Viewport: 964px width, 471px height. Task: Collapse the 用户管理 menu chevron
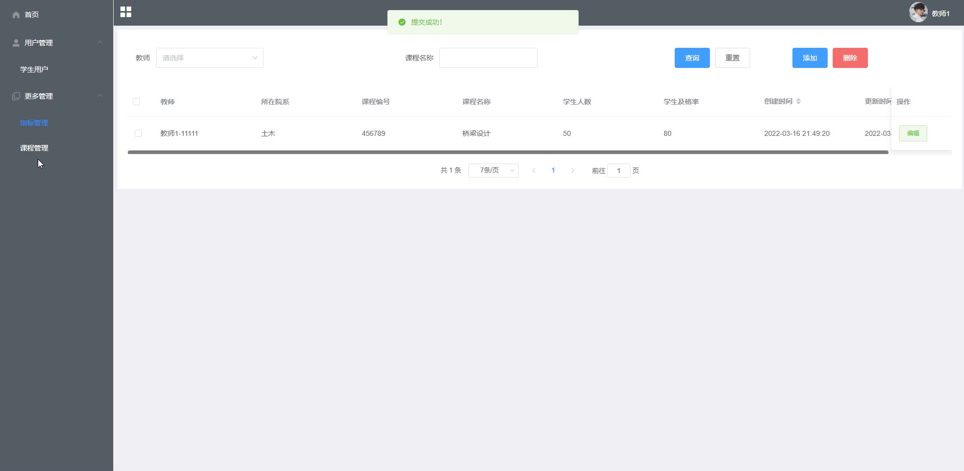coord(100,42)
